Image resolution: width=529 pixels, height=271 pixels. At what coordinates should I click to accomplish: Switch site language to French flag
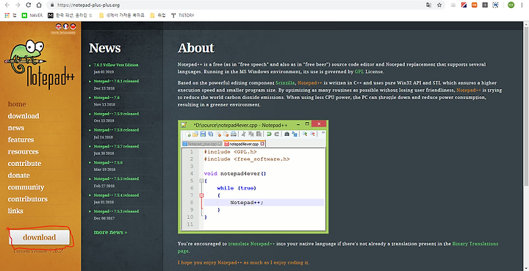(x=66, y=26)
